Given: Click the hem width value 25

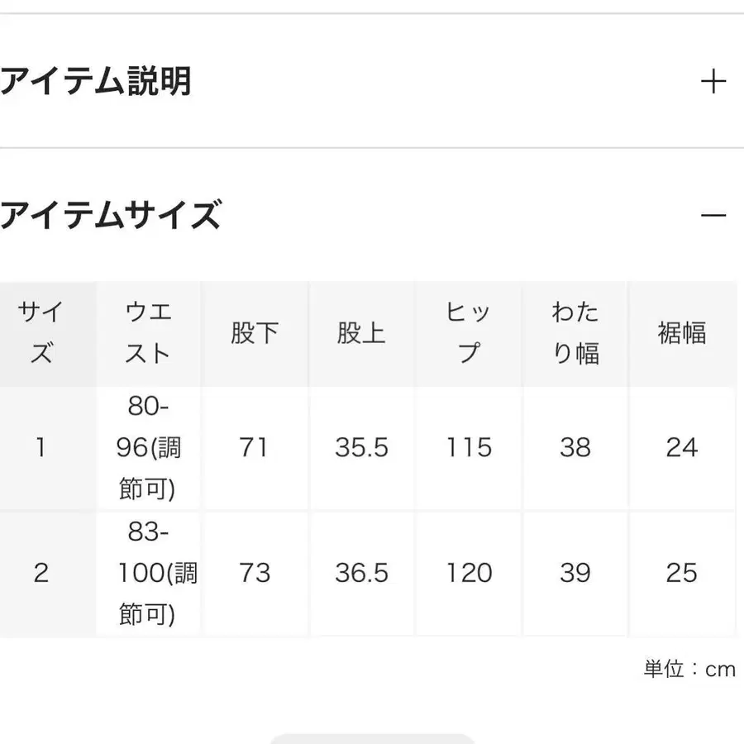Looking at the screenshot, I should [682, 573].
